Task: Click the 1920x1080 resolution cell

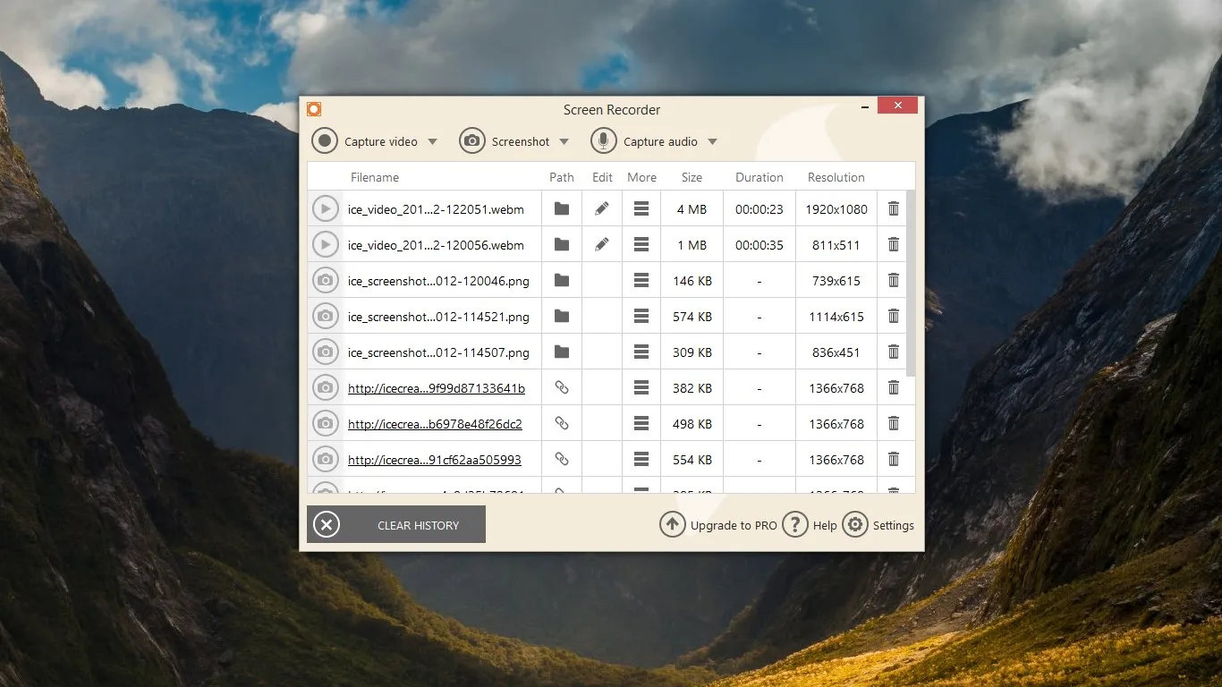Action: point(836,209)
